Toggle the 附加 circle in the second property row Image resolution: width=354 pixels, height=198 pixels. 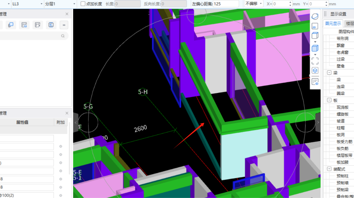61,154
